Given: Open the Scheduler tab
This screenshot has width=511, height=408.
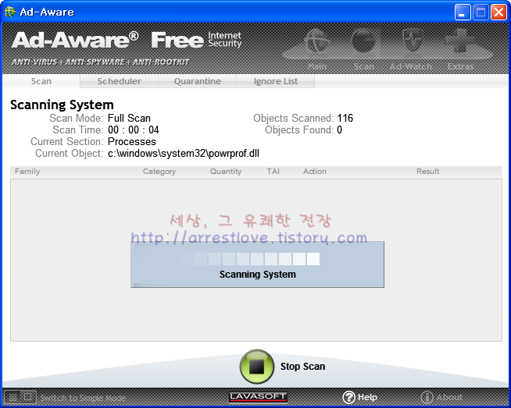Looking at the screenshot, I should [x=120, y=81].
